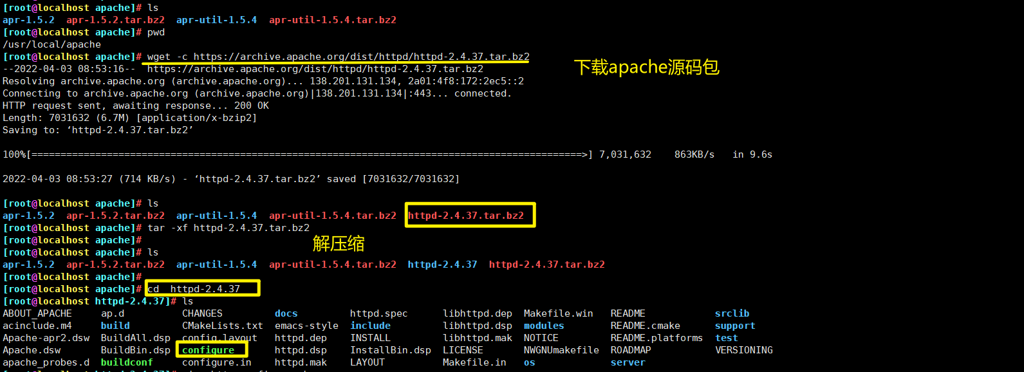Select the httpd.dep file name
The height and width of the screenshot is (372, 1024).
301,338
